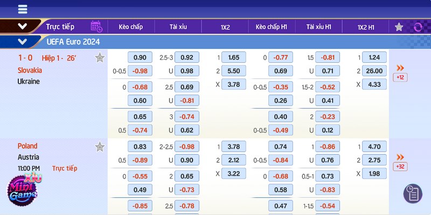Click the purple refresh icon
The width and height of the screenshot is (431, 215).
click(418, 27)
